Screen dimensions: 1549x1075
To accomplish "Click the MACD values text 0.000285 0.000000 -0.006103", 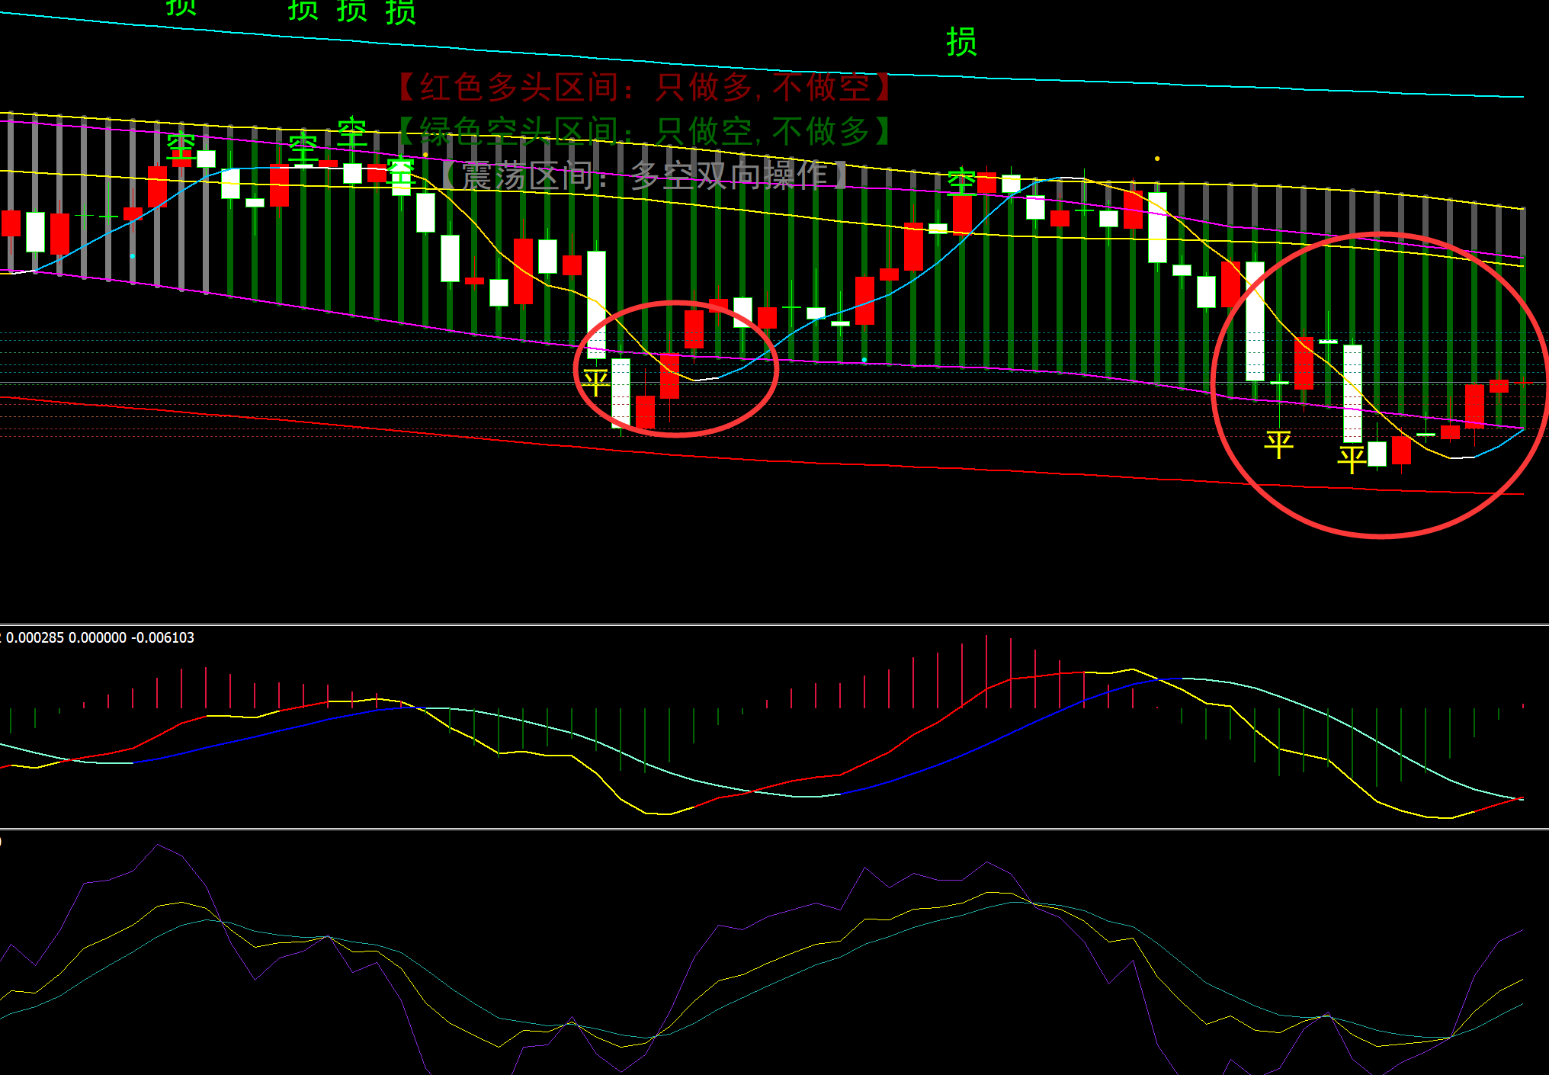I will 100,637.
